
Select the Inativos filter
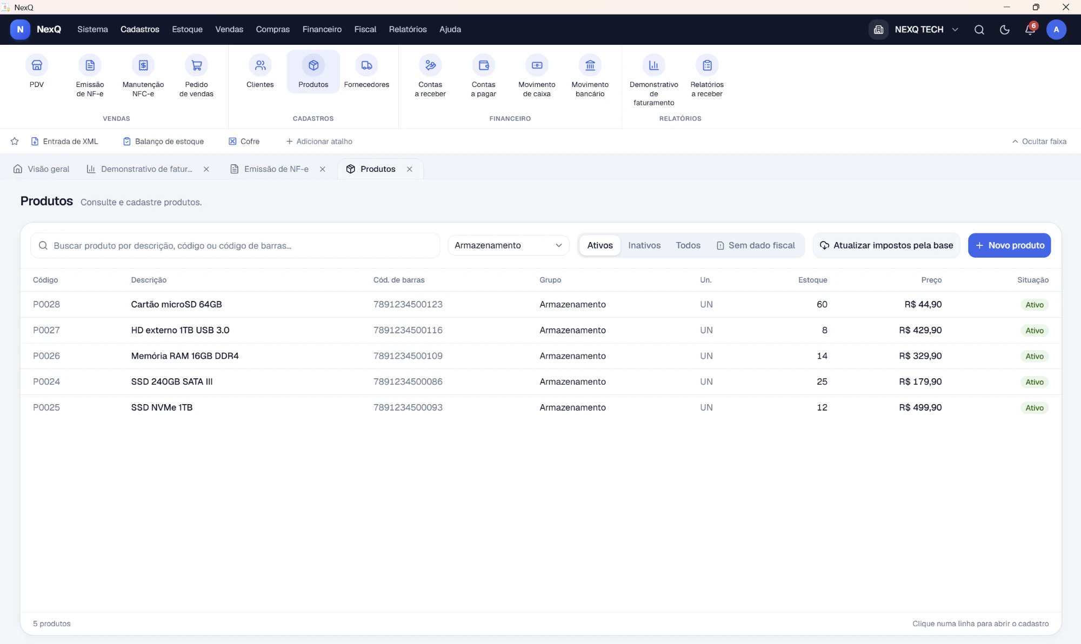point(644,245)
